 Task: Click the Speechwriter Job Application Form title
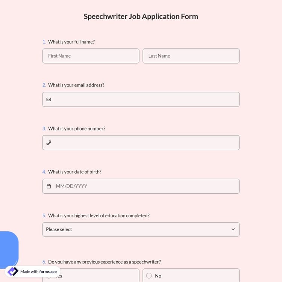click(141, 17)
